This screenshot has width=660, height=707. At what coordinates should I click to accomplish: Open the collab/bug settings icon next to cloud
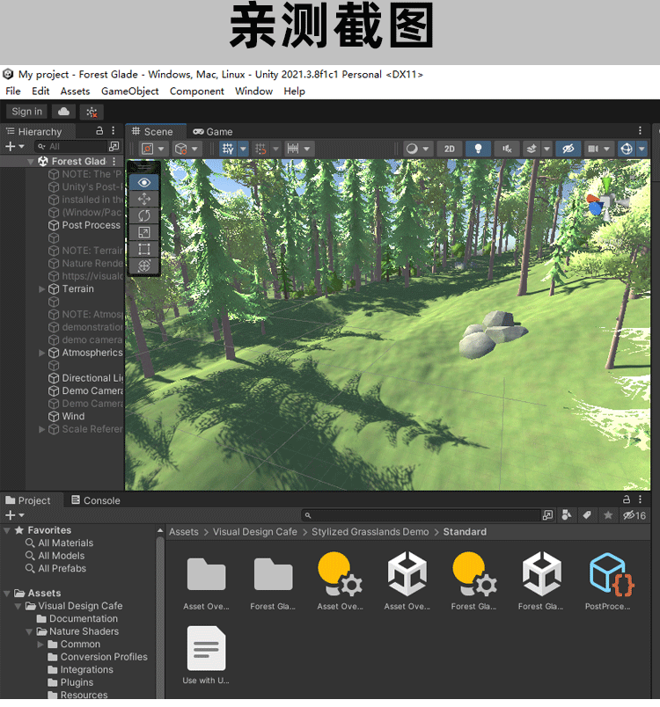tap(92, 112)
